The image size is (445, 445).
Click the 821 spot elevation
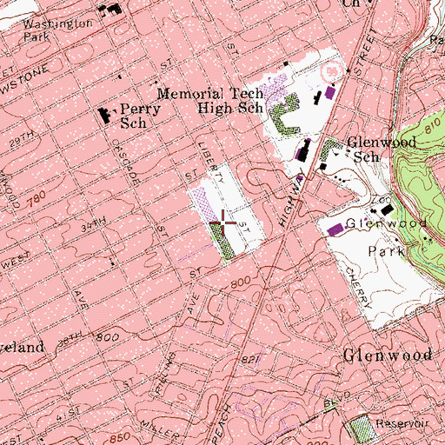(x=250, y=360)
